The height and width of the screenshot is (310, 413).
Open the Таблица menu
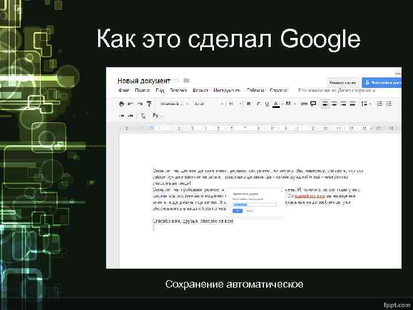[255, 91]
